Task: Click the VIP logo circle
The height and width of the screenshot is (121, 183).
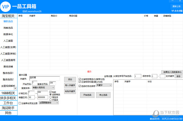Action: [x=5, y=7]
